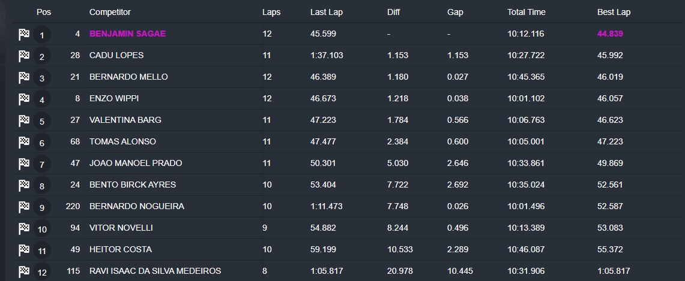Select the checkered flag for Tomas Alonso
685x281 pixels.
tap(23, 142)
